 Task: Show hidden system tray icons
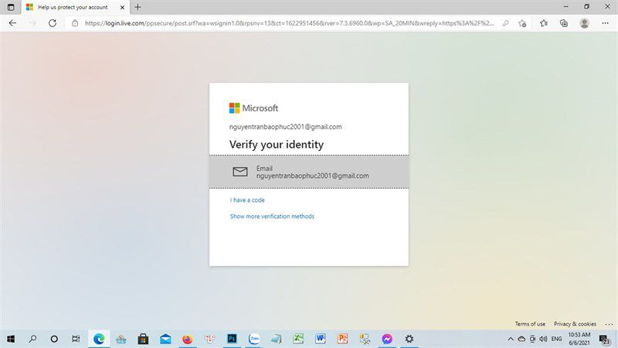coord(511,339)
